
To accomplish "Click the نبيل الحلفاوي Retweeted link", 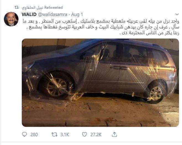I will tap(42, 7).
